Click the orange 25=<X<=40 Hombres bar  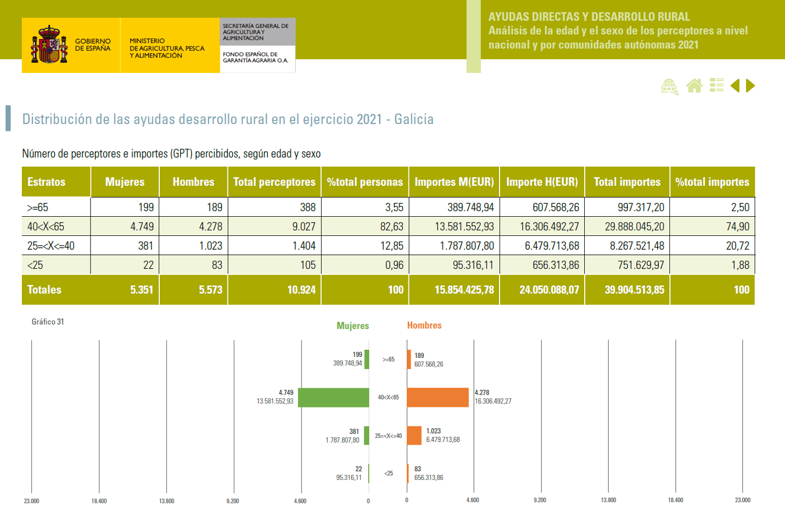pyautogui.click(x=414, y=436)
